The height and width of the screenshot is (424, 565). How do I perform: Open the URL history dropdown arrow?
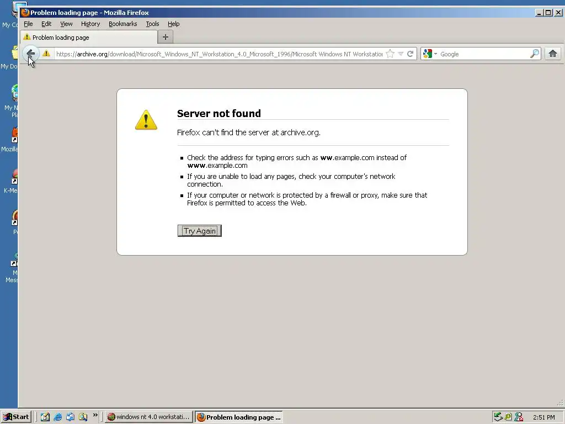click(401, 54)
